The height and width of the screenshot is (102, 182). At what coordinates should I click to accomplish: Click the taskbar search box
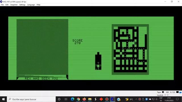point(31,99)
